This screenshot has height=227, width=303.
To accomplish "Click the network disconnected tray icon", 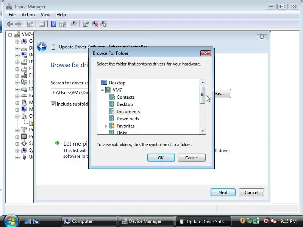I will point(267,221).
